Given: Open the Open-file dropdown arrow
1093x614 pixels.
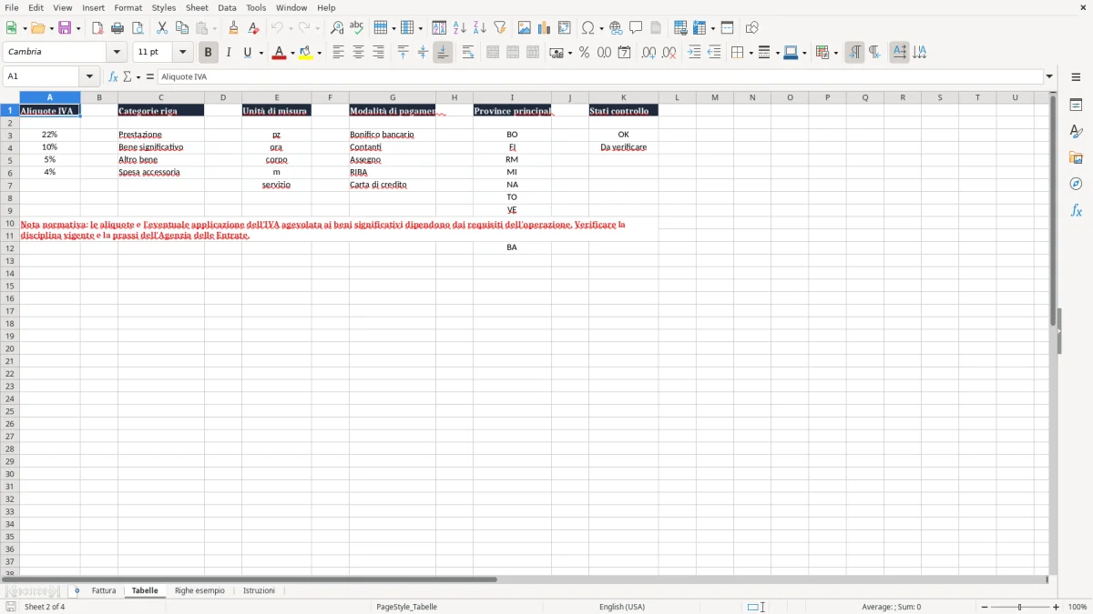Looking at the screenshot, I should point(49,28).
